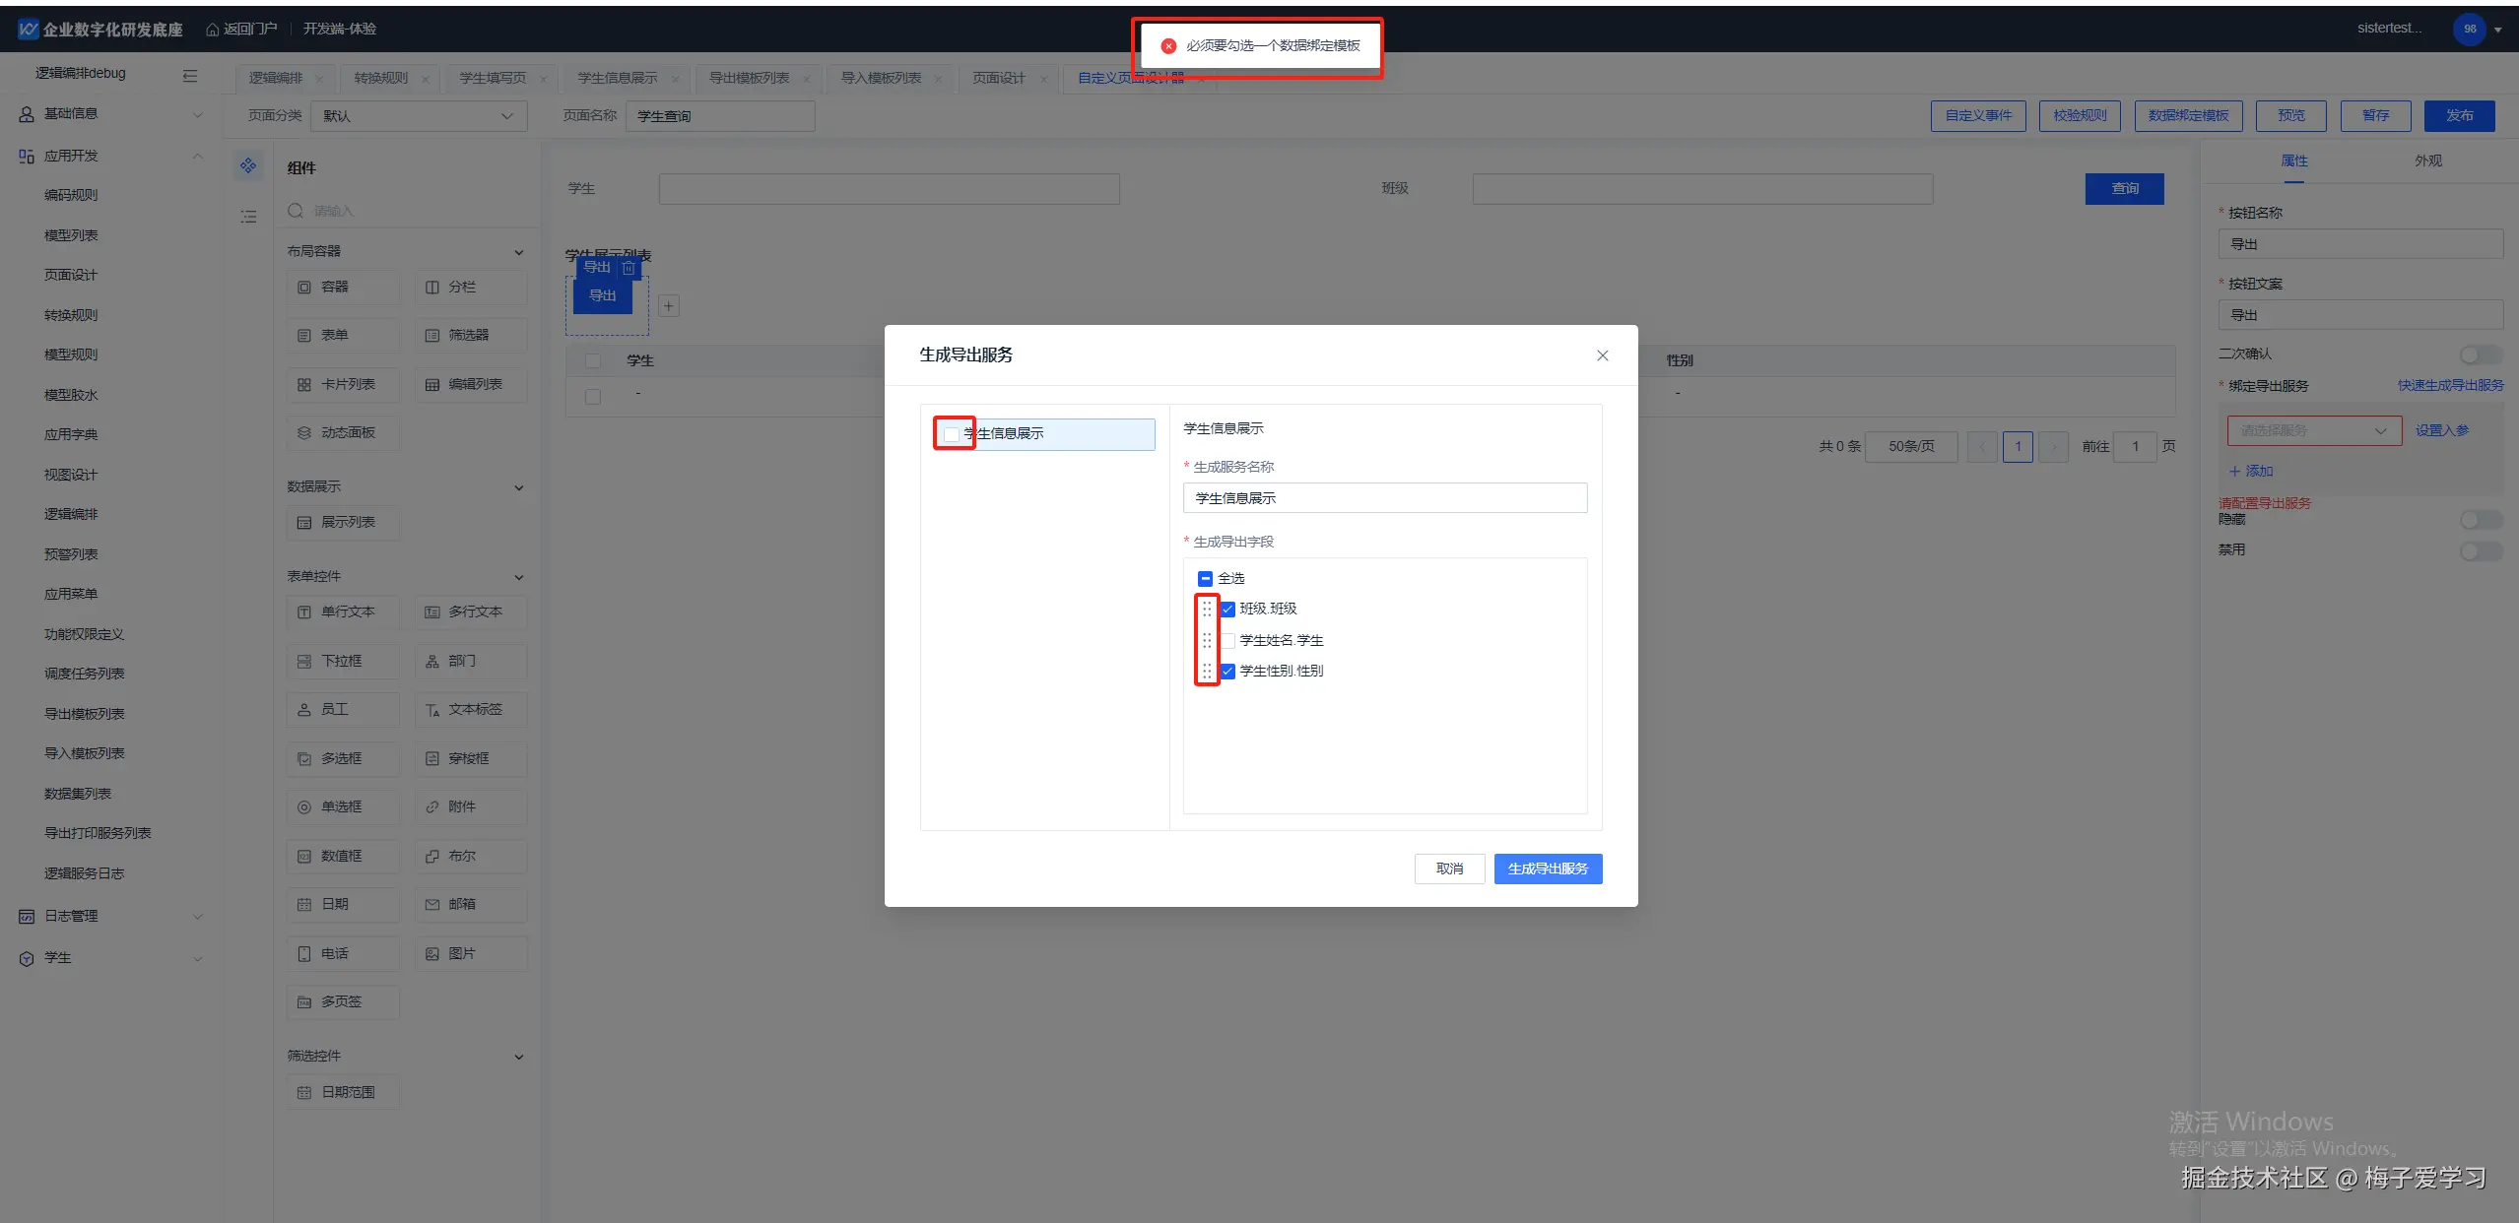Click search icon in component search box
Image resolution: width=2519 pixels, height=1223 pixels.
(296, 211)
